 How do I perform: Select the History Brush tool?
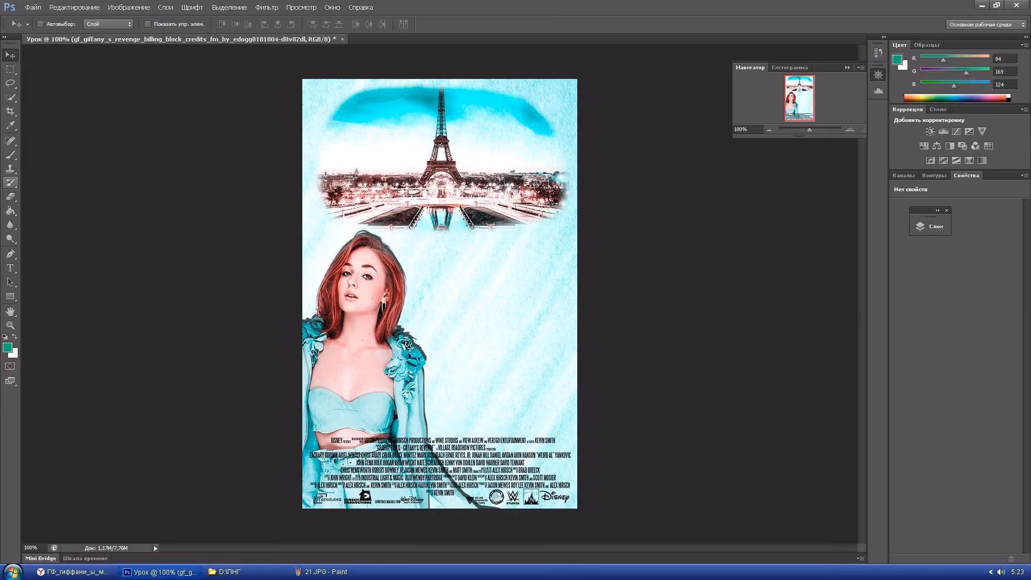click(10, 183)
